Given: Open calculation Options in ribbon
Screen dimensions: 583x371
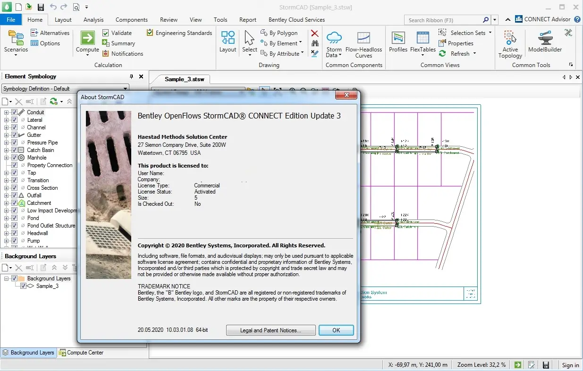Looking at the screenshot, I should pyautogui.click(x=45, y=43).
